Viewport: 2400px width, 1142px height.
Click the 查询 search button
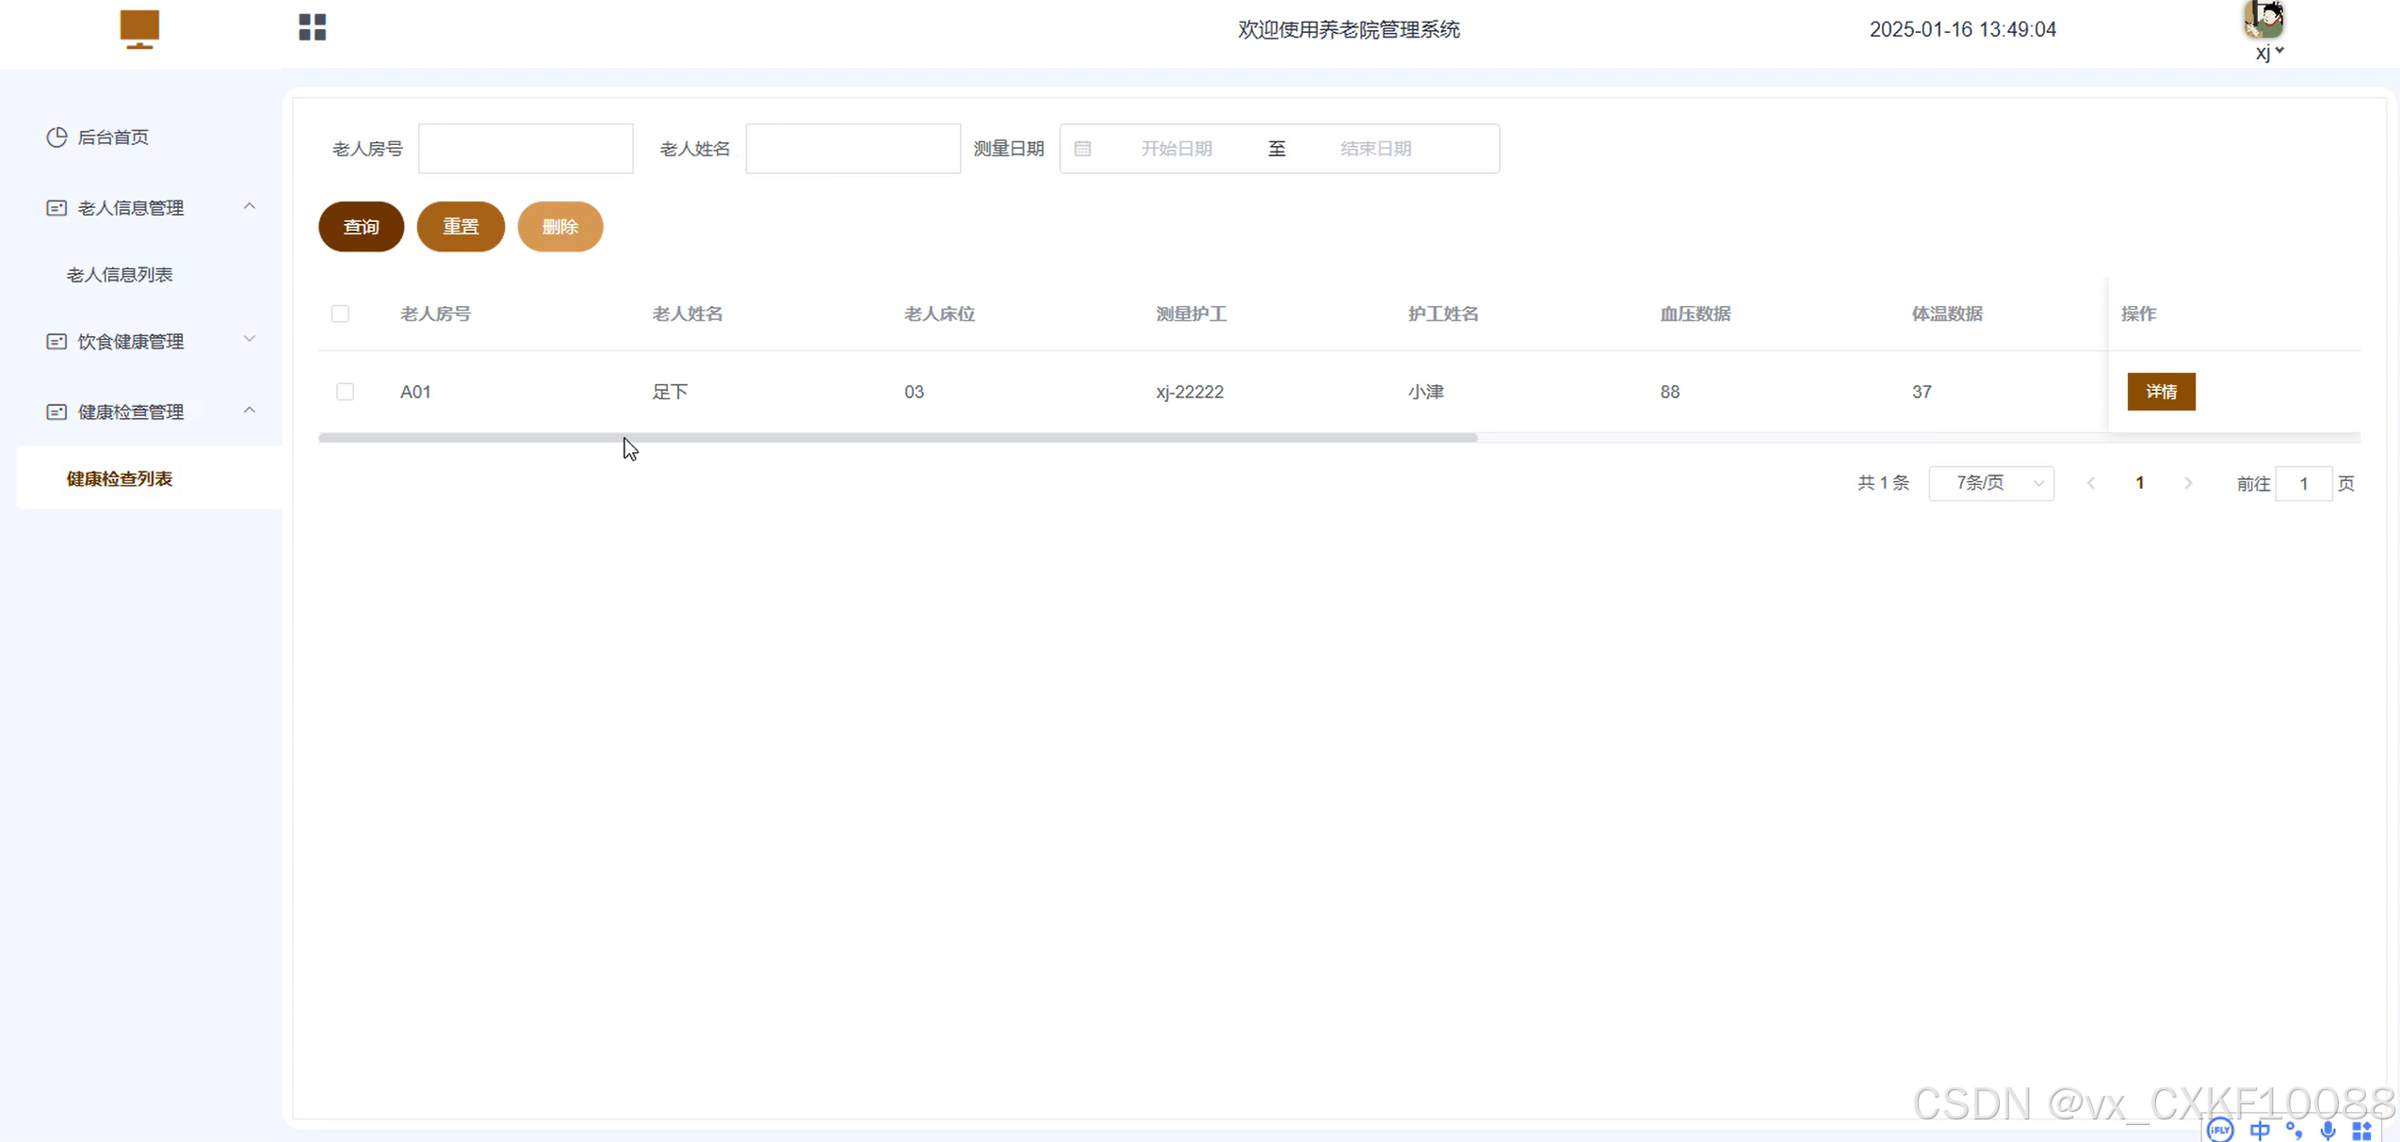[361, 226]
